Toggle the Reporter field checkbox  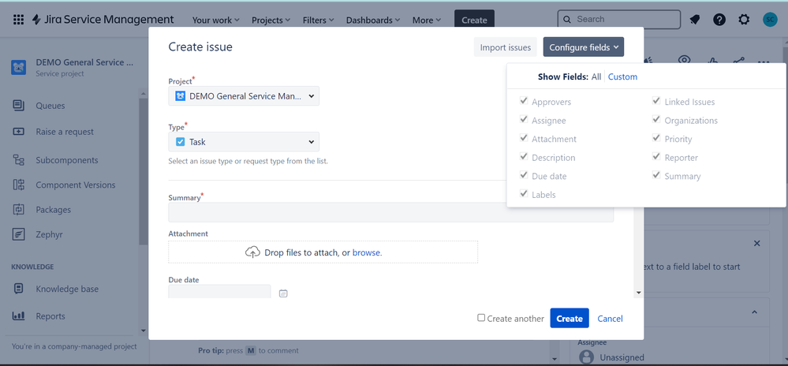coord(655,157)
